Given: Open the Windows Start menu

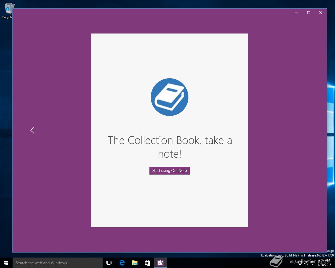Looking at the screenshot, I should point(6,263).
